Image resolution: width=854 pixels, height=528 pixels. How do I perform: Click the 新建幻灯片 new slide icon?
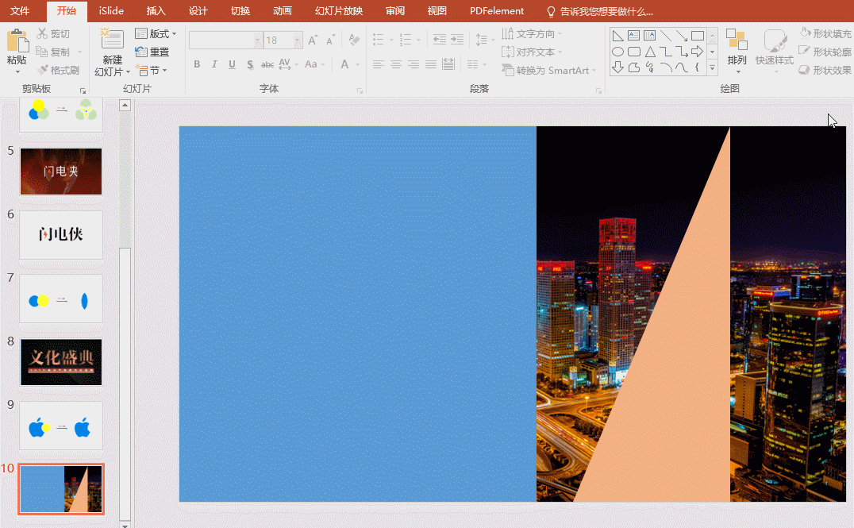click(112, 39)
